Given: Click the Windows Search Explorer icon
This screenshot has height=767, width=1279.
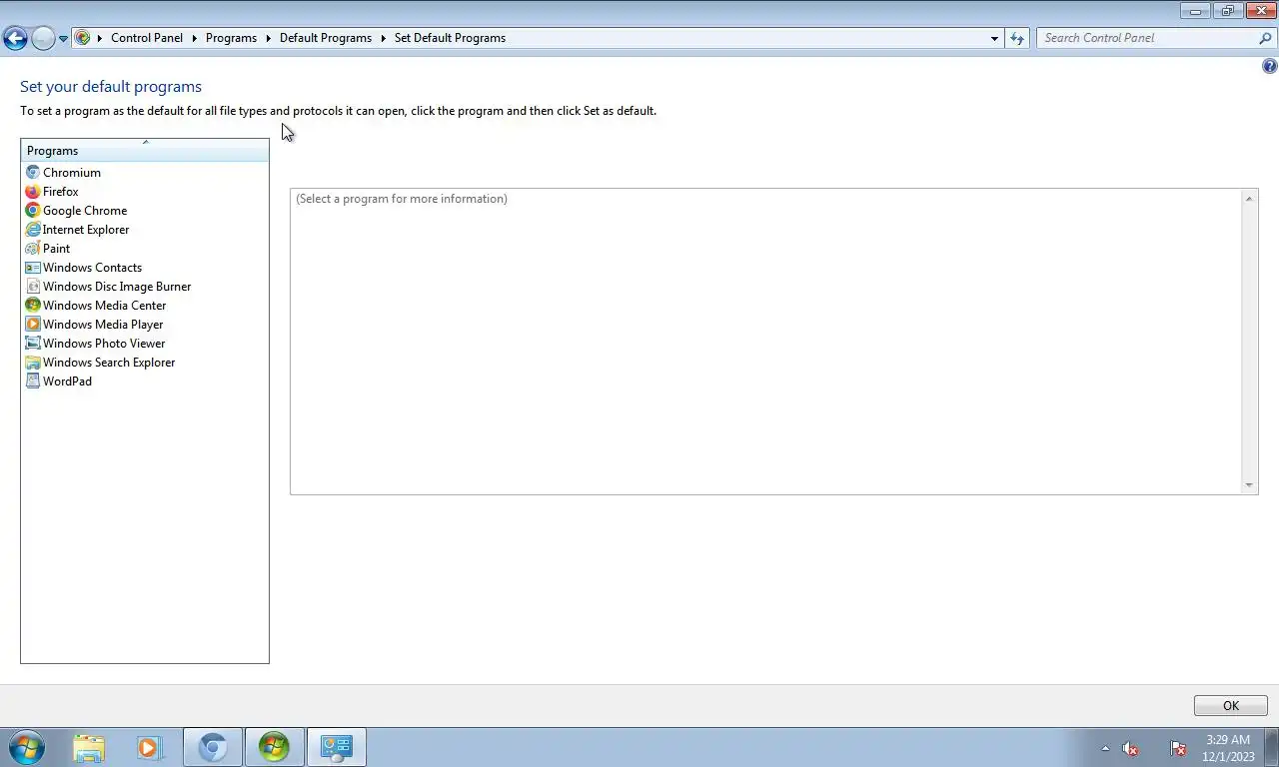Looking at the screenshot, I should 33,363.
